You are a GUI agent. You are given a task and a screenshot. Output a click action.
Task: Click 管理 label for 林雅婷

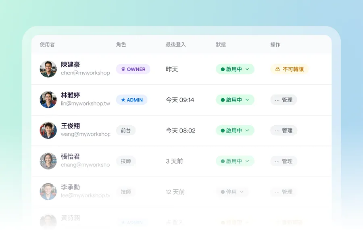tap(287, 100)
